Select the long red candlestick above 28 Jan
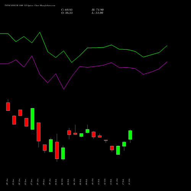191x191 pixels. pyautogui.click(x=39, y=132)
